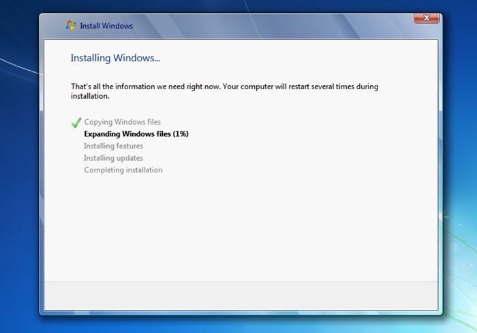This screenshot has width=477, height=333.
Task: Click the Windows flag logo icon
Action: pos(71,26)
